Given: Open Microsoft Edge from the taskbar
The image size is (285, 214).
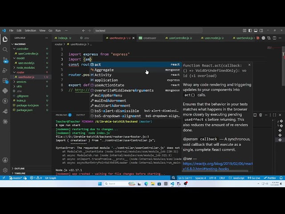Looking at the screenshot, I should (x=146, y=184).
